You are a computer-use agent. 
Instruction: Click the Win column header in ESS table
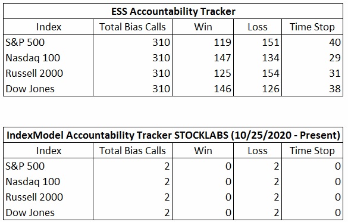tap(203, 27)
